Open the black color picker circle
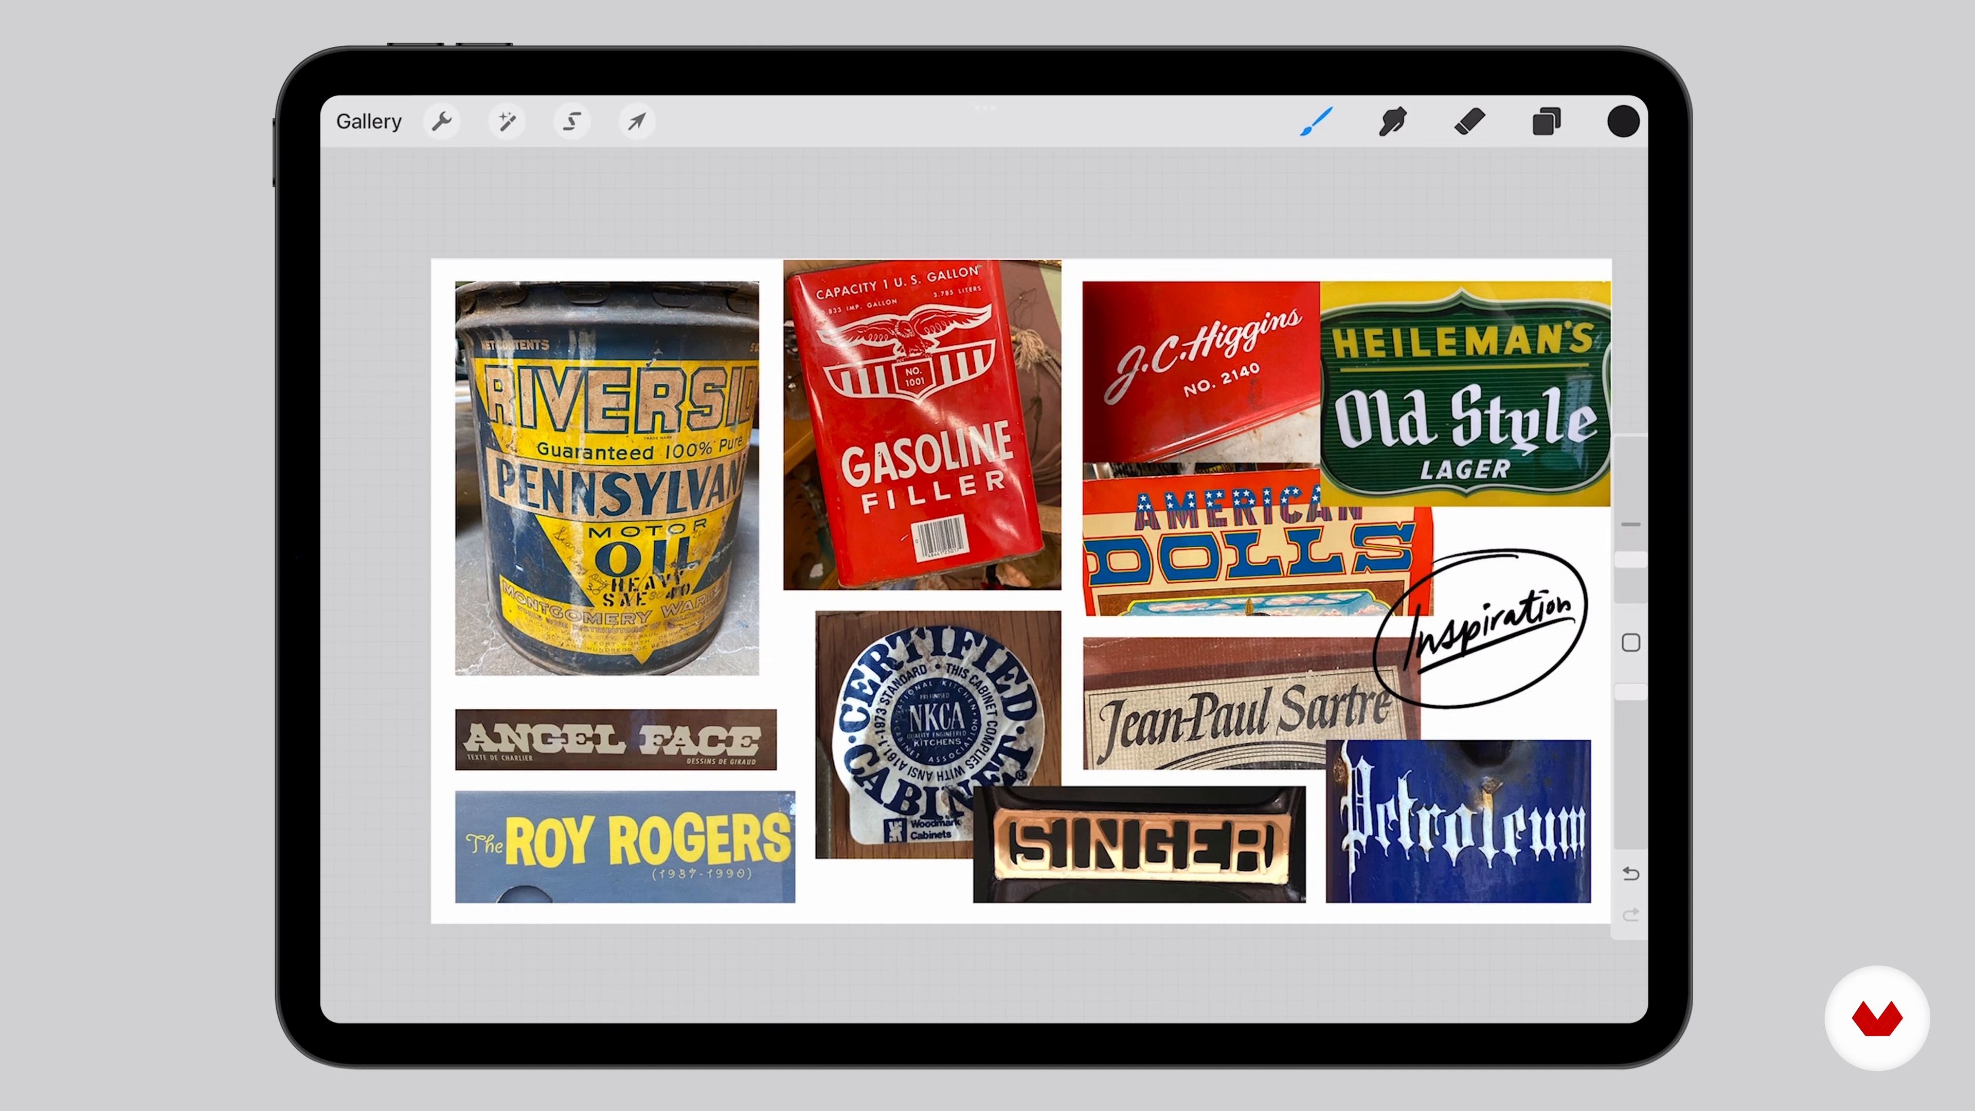1975x1111 pixels. (1623, 121)
